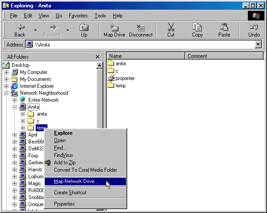Select the April computer in tree
267x213 pixels.
click(x=33, y=135)
